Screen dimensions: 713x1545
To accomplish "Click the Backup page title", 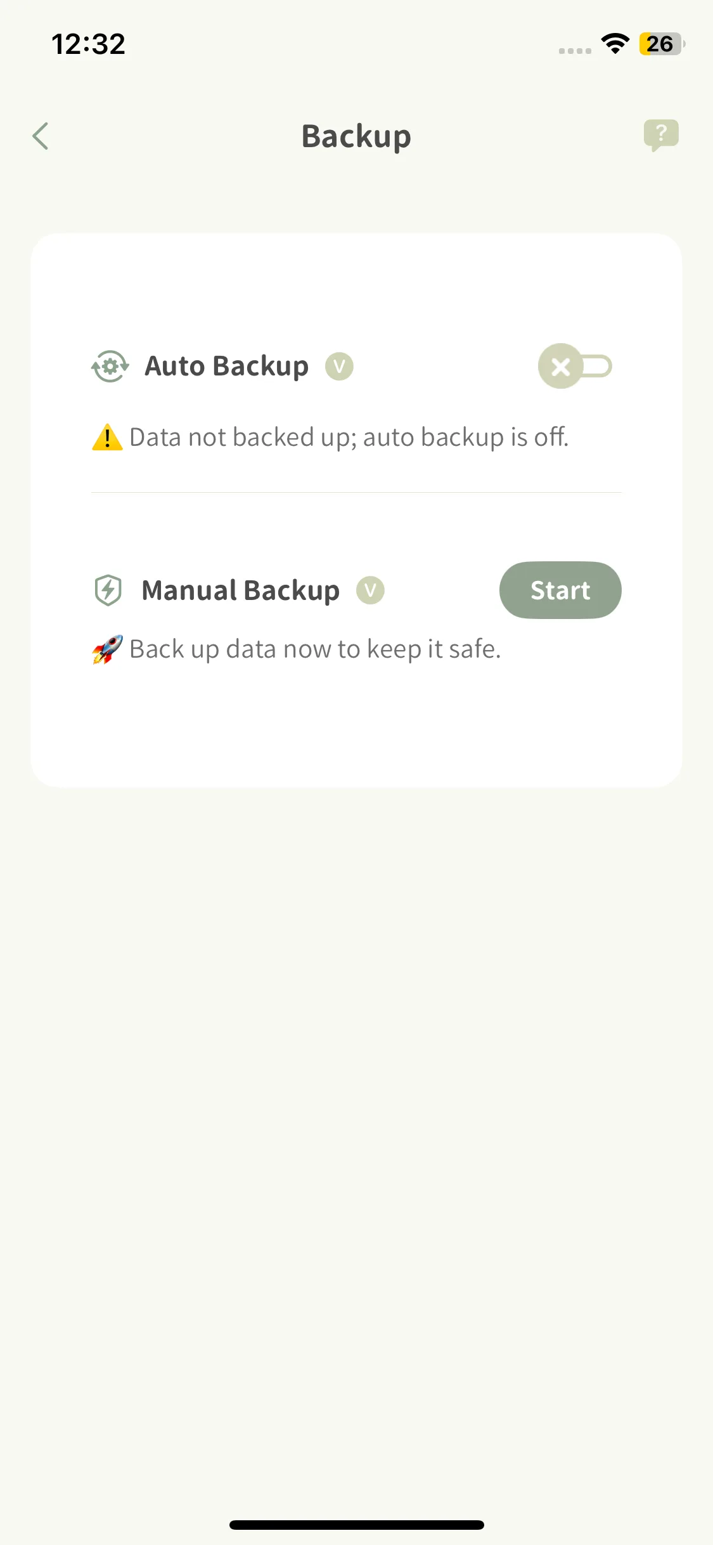I will pos(356,136).
